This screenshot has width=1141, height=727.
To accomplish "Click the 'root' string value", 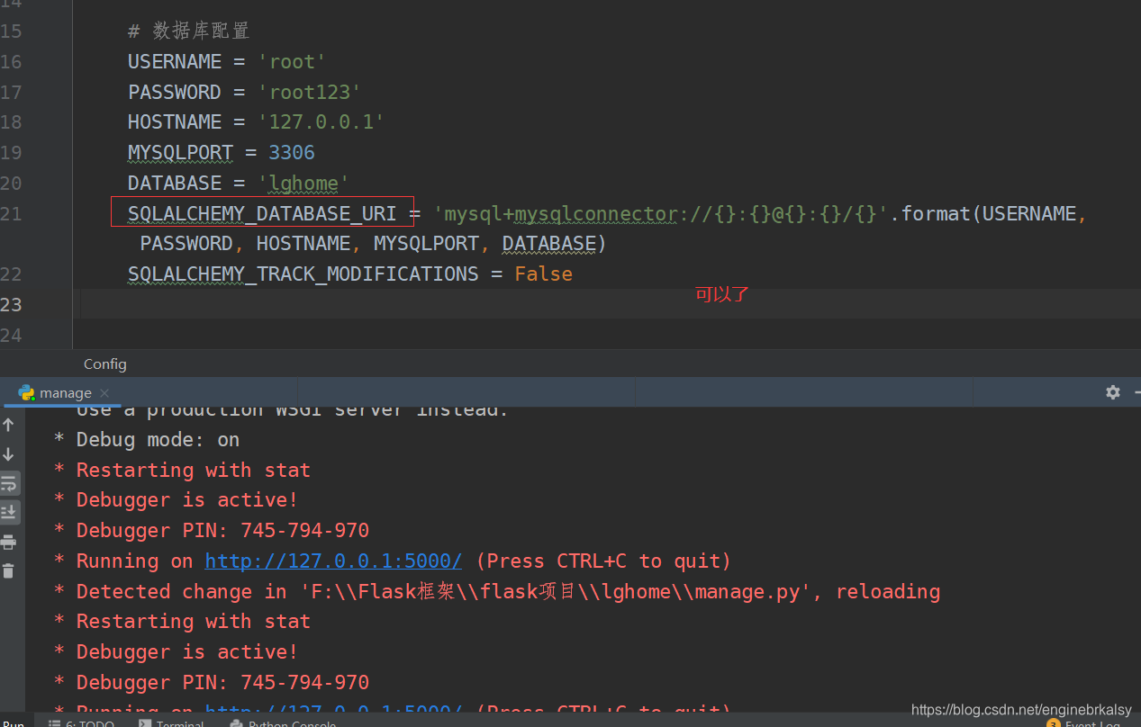I will tap(292, 62).
